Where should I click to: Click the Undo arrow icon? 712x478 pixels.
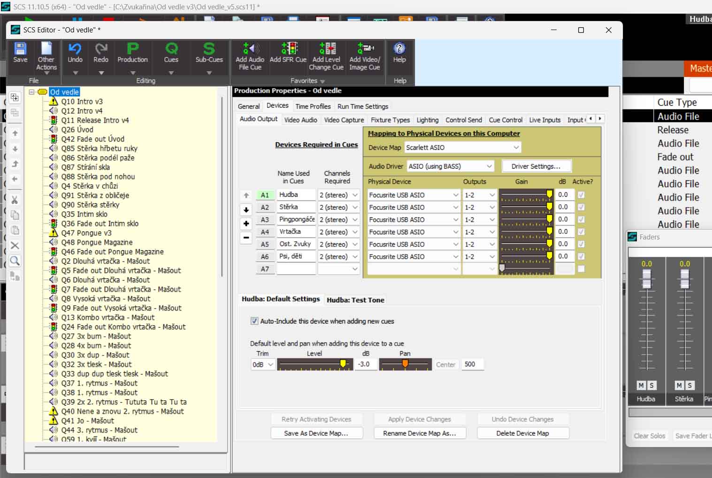75,49
